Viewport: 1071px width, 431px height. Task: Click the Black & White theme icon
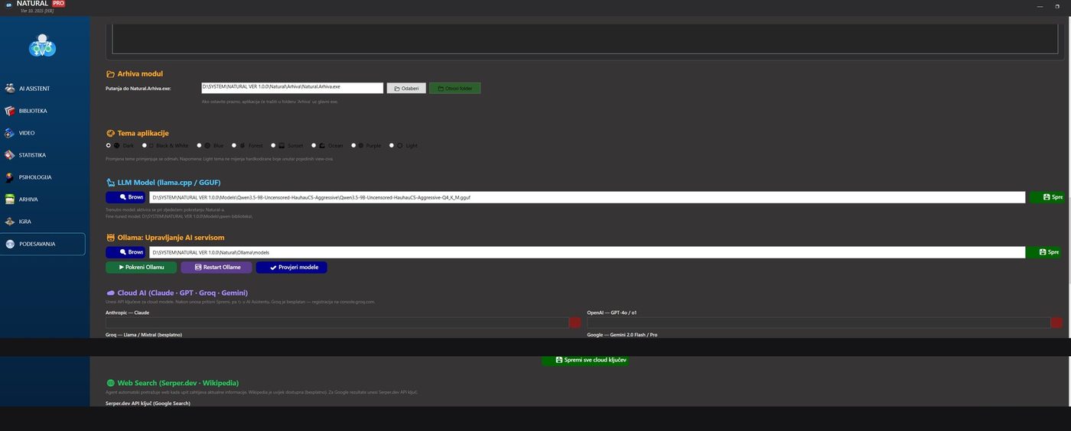coord(151,145)
